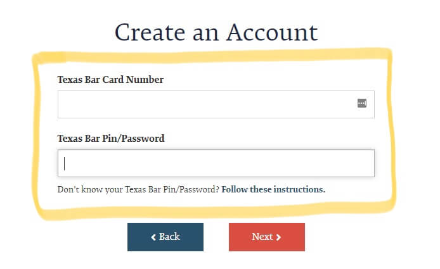Screen dimensions: 440x269
Task: Open the "Follow these instructions" link
Action: point(273,189)
